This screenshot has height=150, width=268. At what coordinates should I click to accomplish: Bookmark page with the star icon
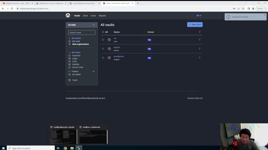click(x=243, y=8)
